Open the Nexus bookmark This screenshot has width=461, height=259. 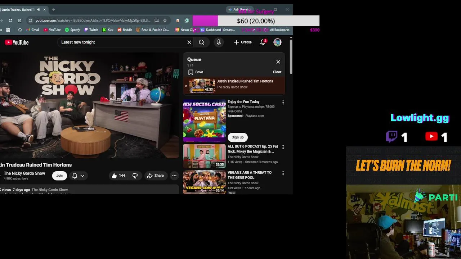pos(185,30)
